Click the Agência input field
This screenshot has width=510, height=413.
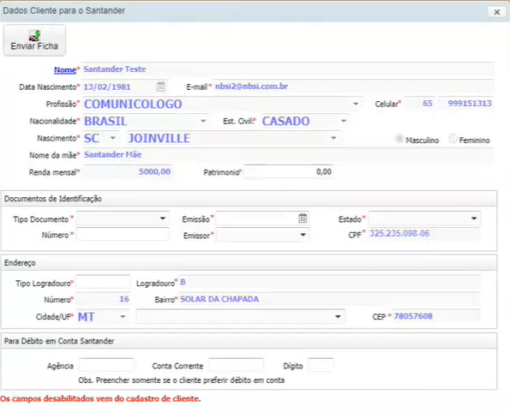coord(106,365)
